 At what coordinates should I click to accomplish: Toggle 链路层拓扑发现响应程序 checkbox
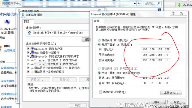(28, 71)
